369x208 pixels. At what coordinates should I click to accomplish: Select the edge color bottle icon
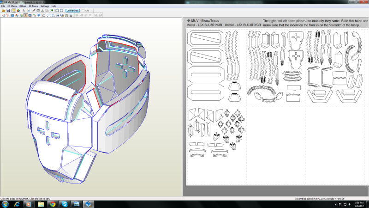21,15
